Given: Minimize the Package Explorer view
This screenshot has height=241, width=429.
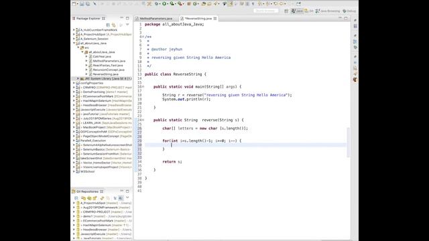Looking at the screenshot, I should (x=122, y=18).
